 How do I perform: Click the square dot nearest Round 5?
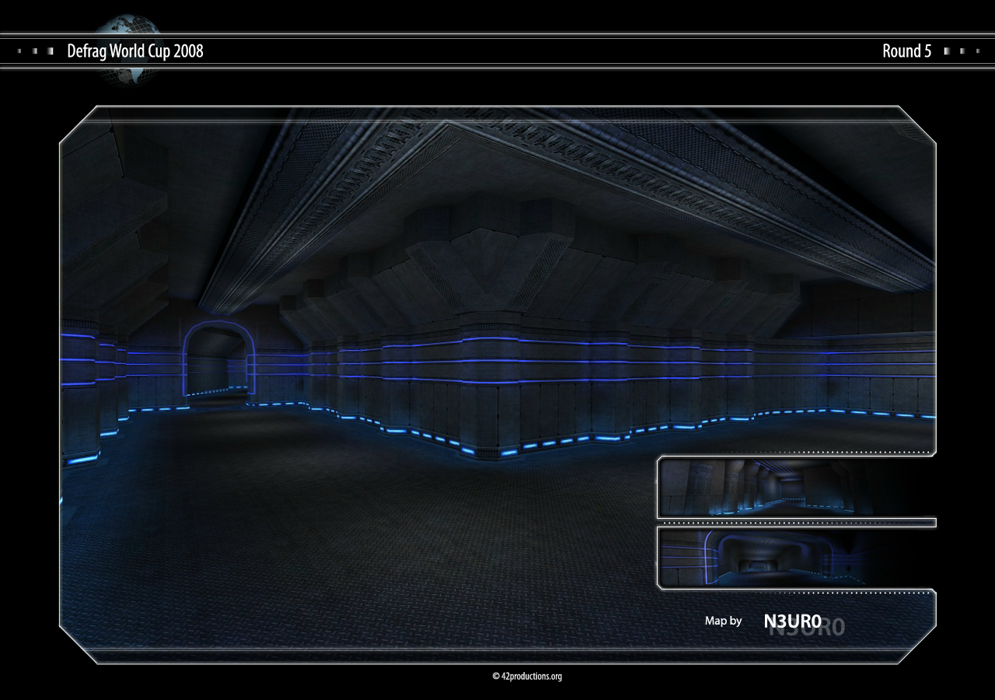947,51
